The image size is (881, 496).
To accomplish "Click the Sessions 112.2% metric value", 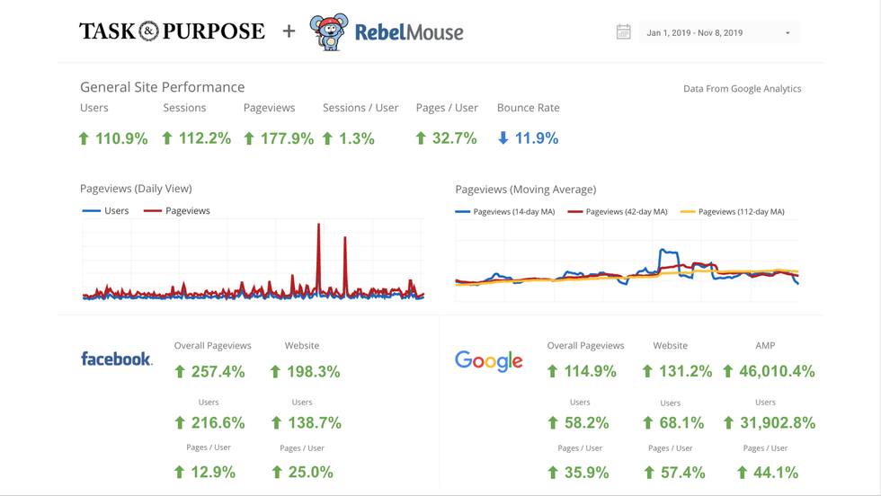I will pyautogui.click(x=205, y=138).
